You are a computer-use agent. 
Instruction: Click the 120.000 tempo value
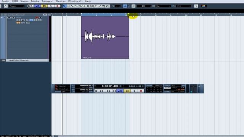(180, 89)
